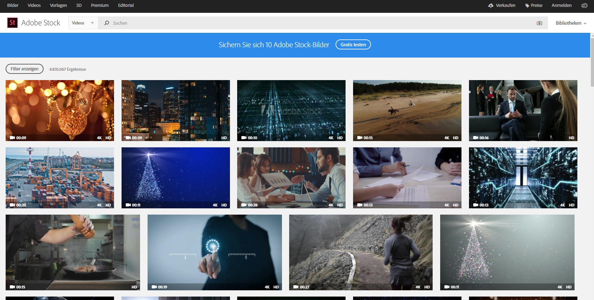The width and height of the screenshot is (594, 300).
Task: Open the team meeting with charts thumbnail
Action: coord(291,178)
